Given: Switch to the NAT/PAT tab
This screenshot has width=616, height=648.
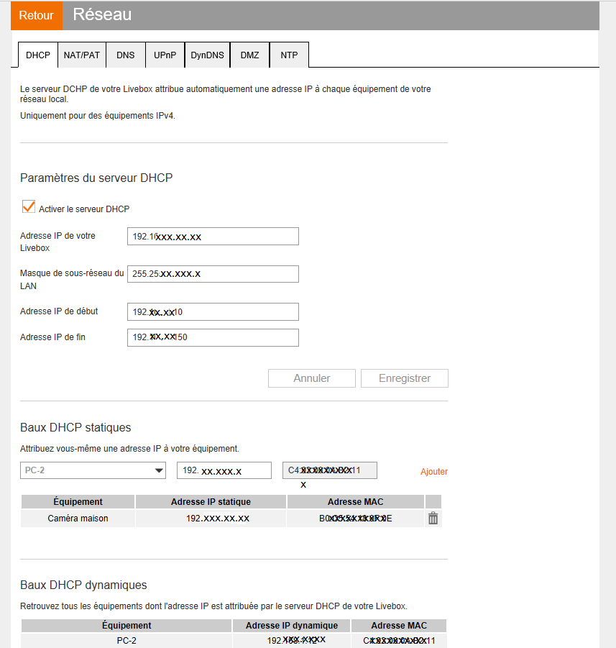Looking at the screenshot, I should click(x=81, y=55).
